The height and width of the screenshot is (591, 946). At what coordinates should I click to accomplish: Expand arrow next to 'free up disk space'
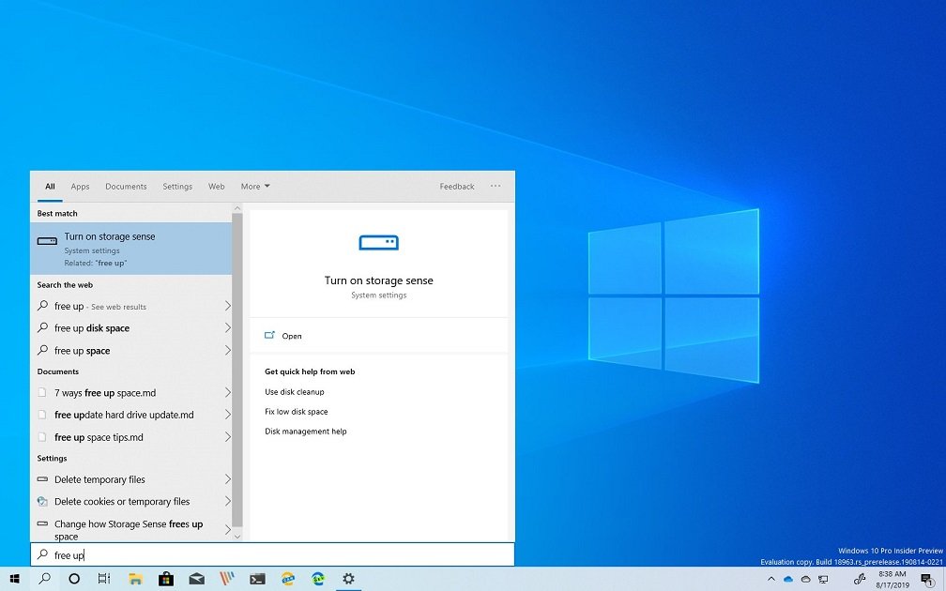(227, 328)
